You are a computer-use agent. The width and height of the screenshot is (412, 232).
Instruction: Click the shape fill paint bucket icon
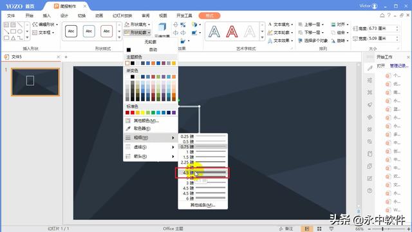pos(127,24)
